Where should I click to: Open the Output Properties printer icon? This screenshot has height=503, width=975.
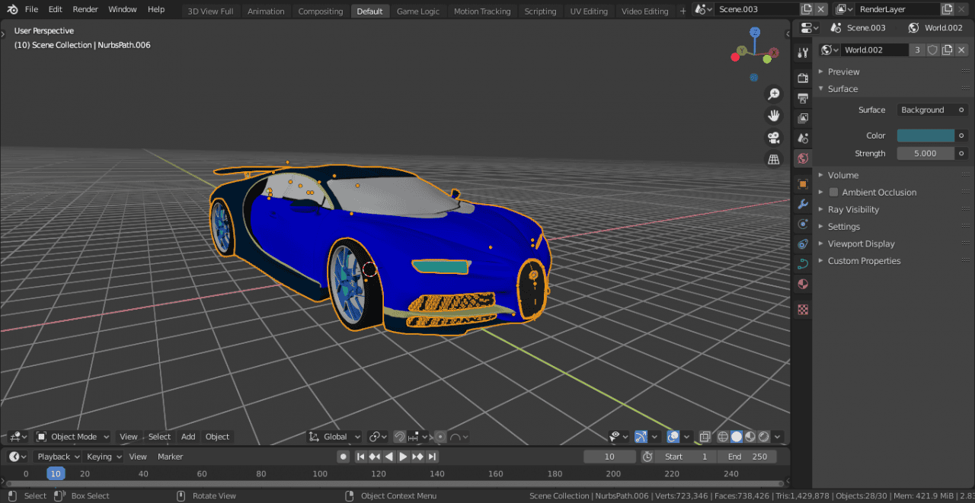pos(802,97)
